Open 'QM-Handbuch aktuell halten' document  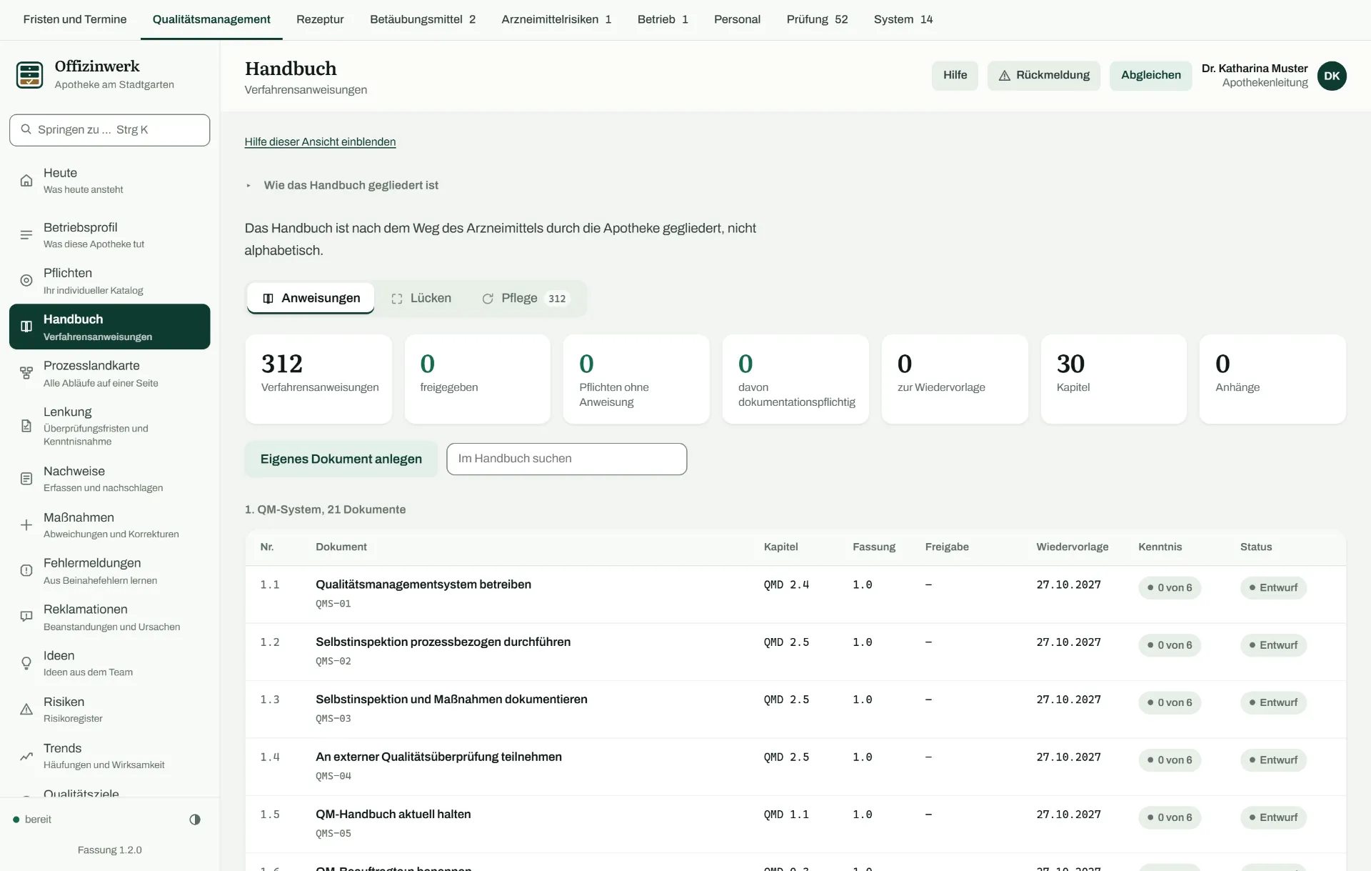tap(393, 814)
